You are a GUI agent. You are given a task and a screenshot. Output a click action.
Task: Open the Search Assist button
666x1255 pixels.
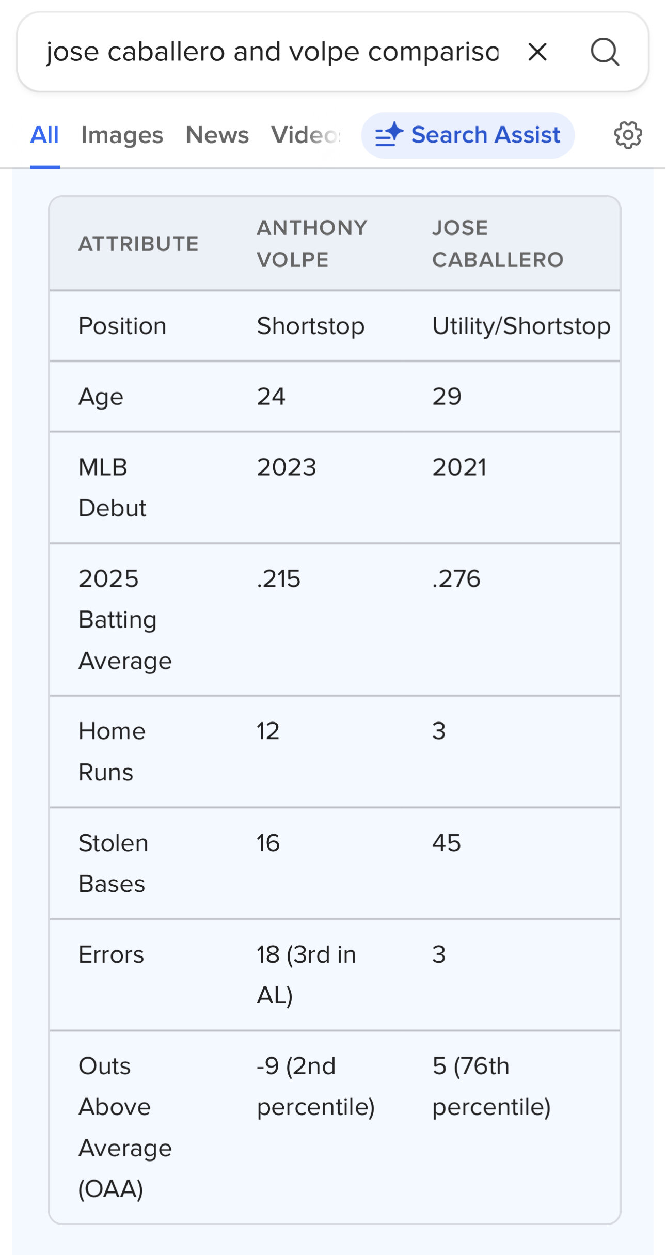[468, 135]
